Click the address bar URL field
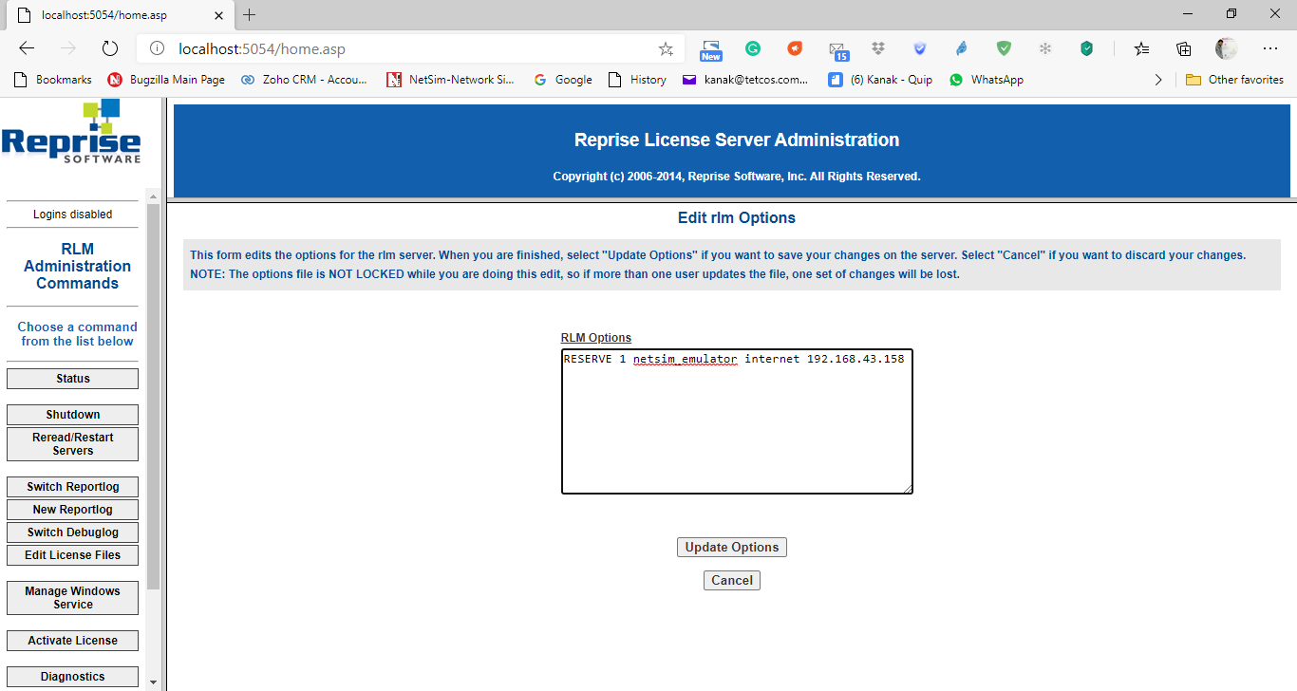The width and height of the screenshot is (1297, 691). tap(408, 48)
